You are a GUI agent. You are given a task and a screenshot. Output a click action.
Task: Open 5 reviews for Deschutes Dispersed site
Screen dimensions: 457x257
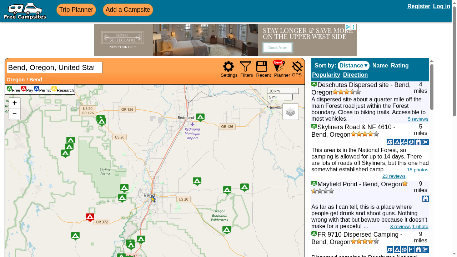tap(418, 119)
